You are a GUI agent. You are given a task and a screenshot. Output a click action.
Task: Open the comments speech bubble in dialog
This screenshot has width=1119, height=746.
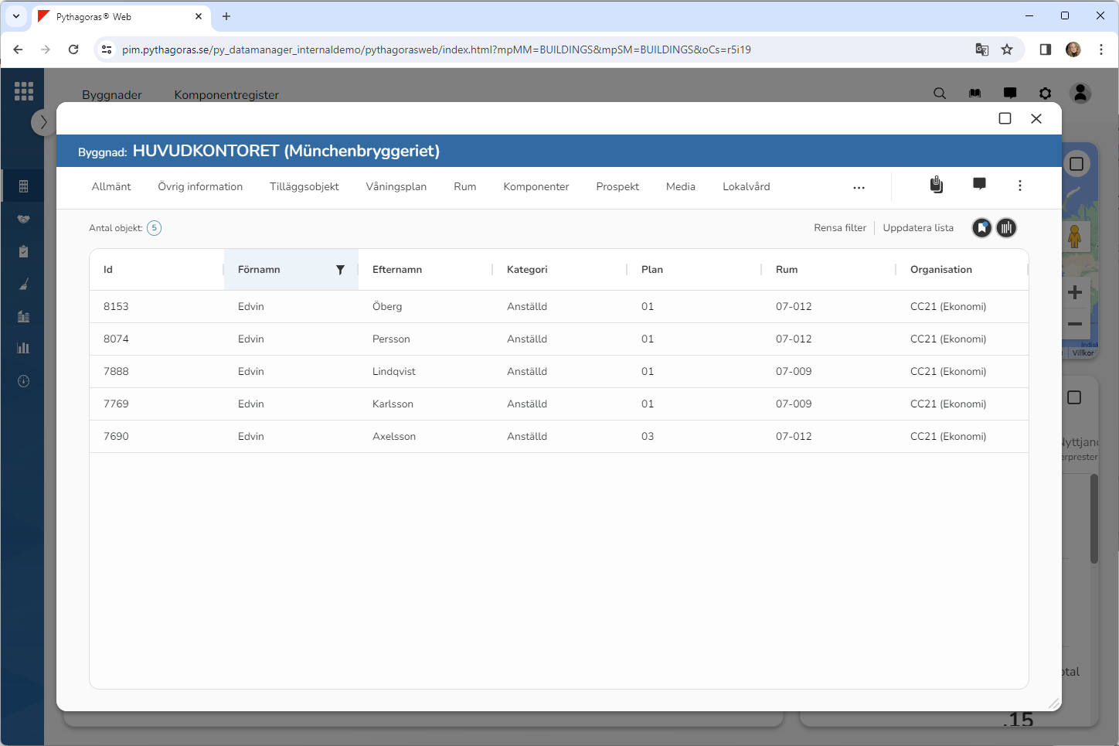(x=979, y=184)
